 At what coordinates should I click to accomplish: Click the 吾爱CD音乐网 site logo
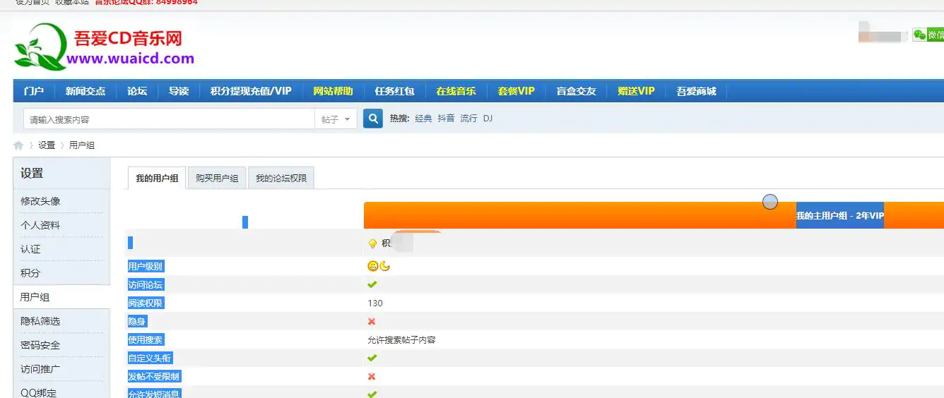click(x=105, y=46)
